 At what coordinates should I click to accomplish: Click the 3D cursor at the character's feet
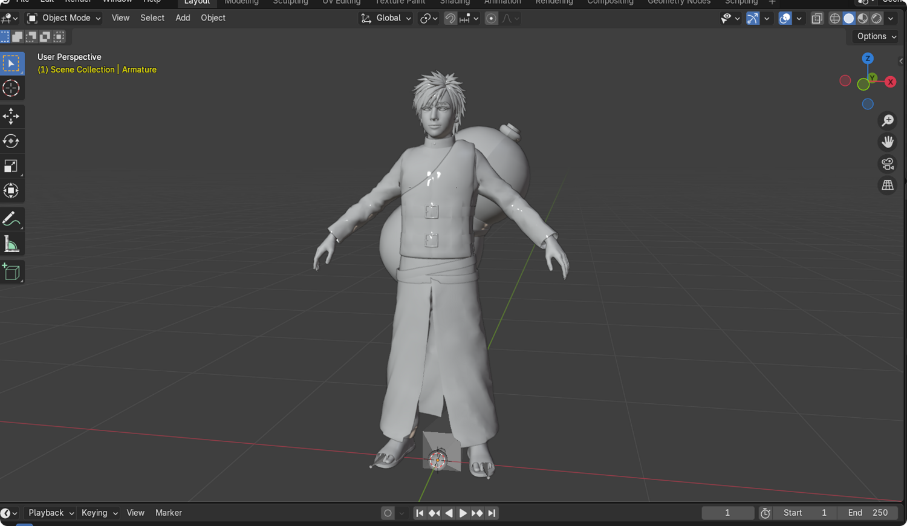click(438, 461)
